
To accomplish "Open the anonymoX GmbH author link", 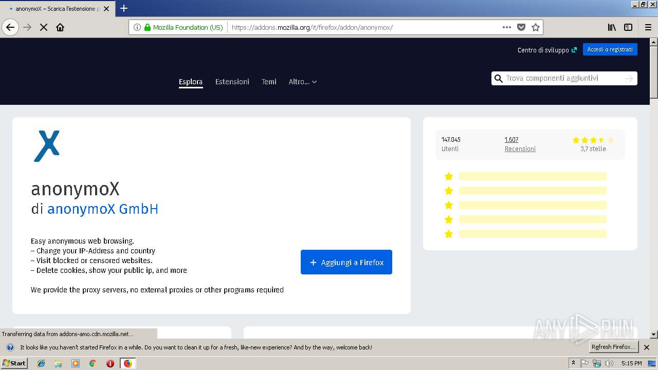I will [x=103, y=209].
